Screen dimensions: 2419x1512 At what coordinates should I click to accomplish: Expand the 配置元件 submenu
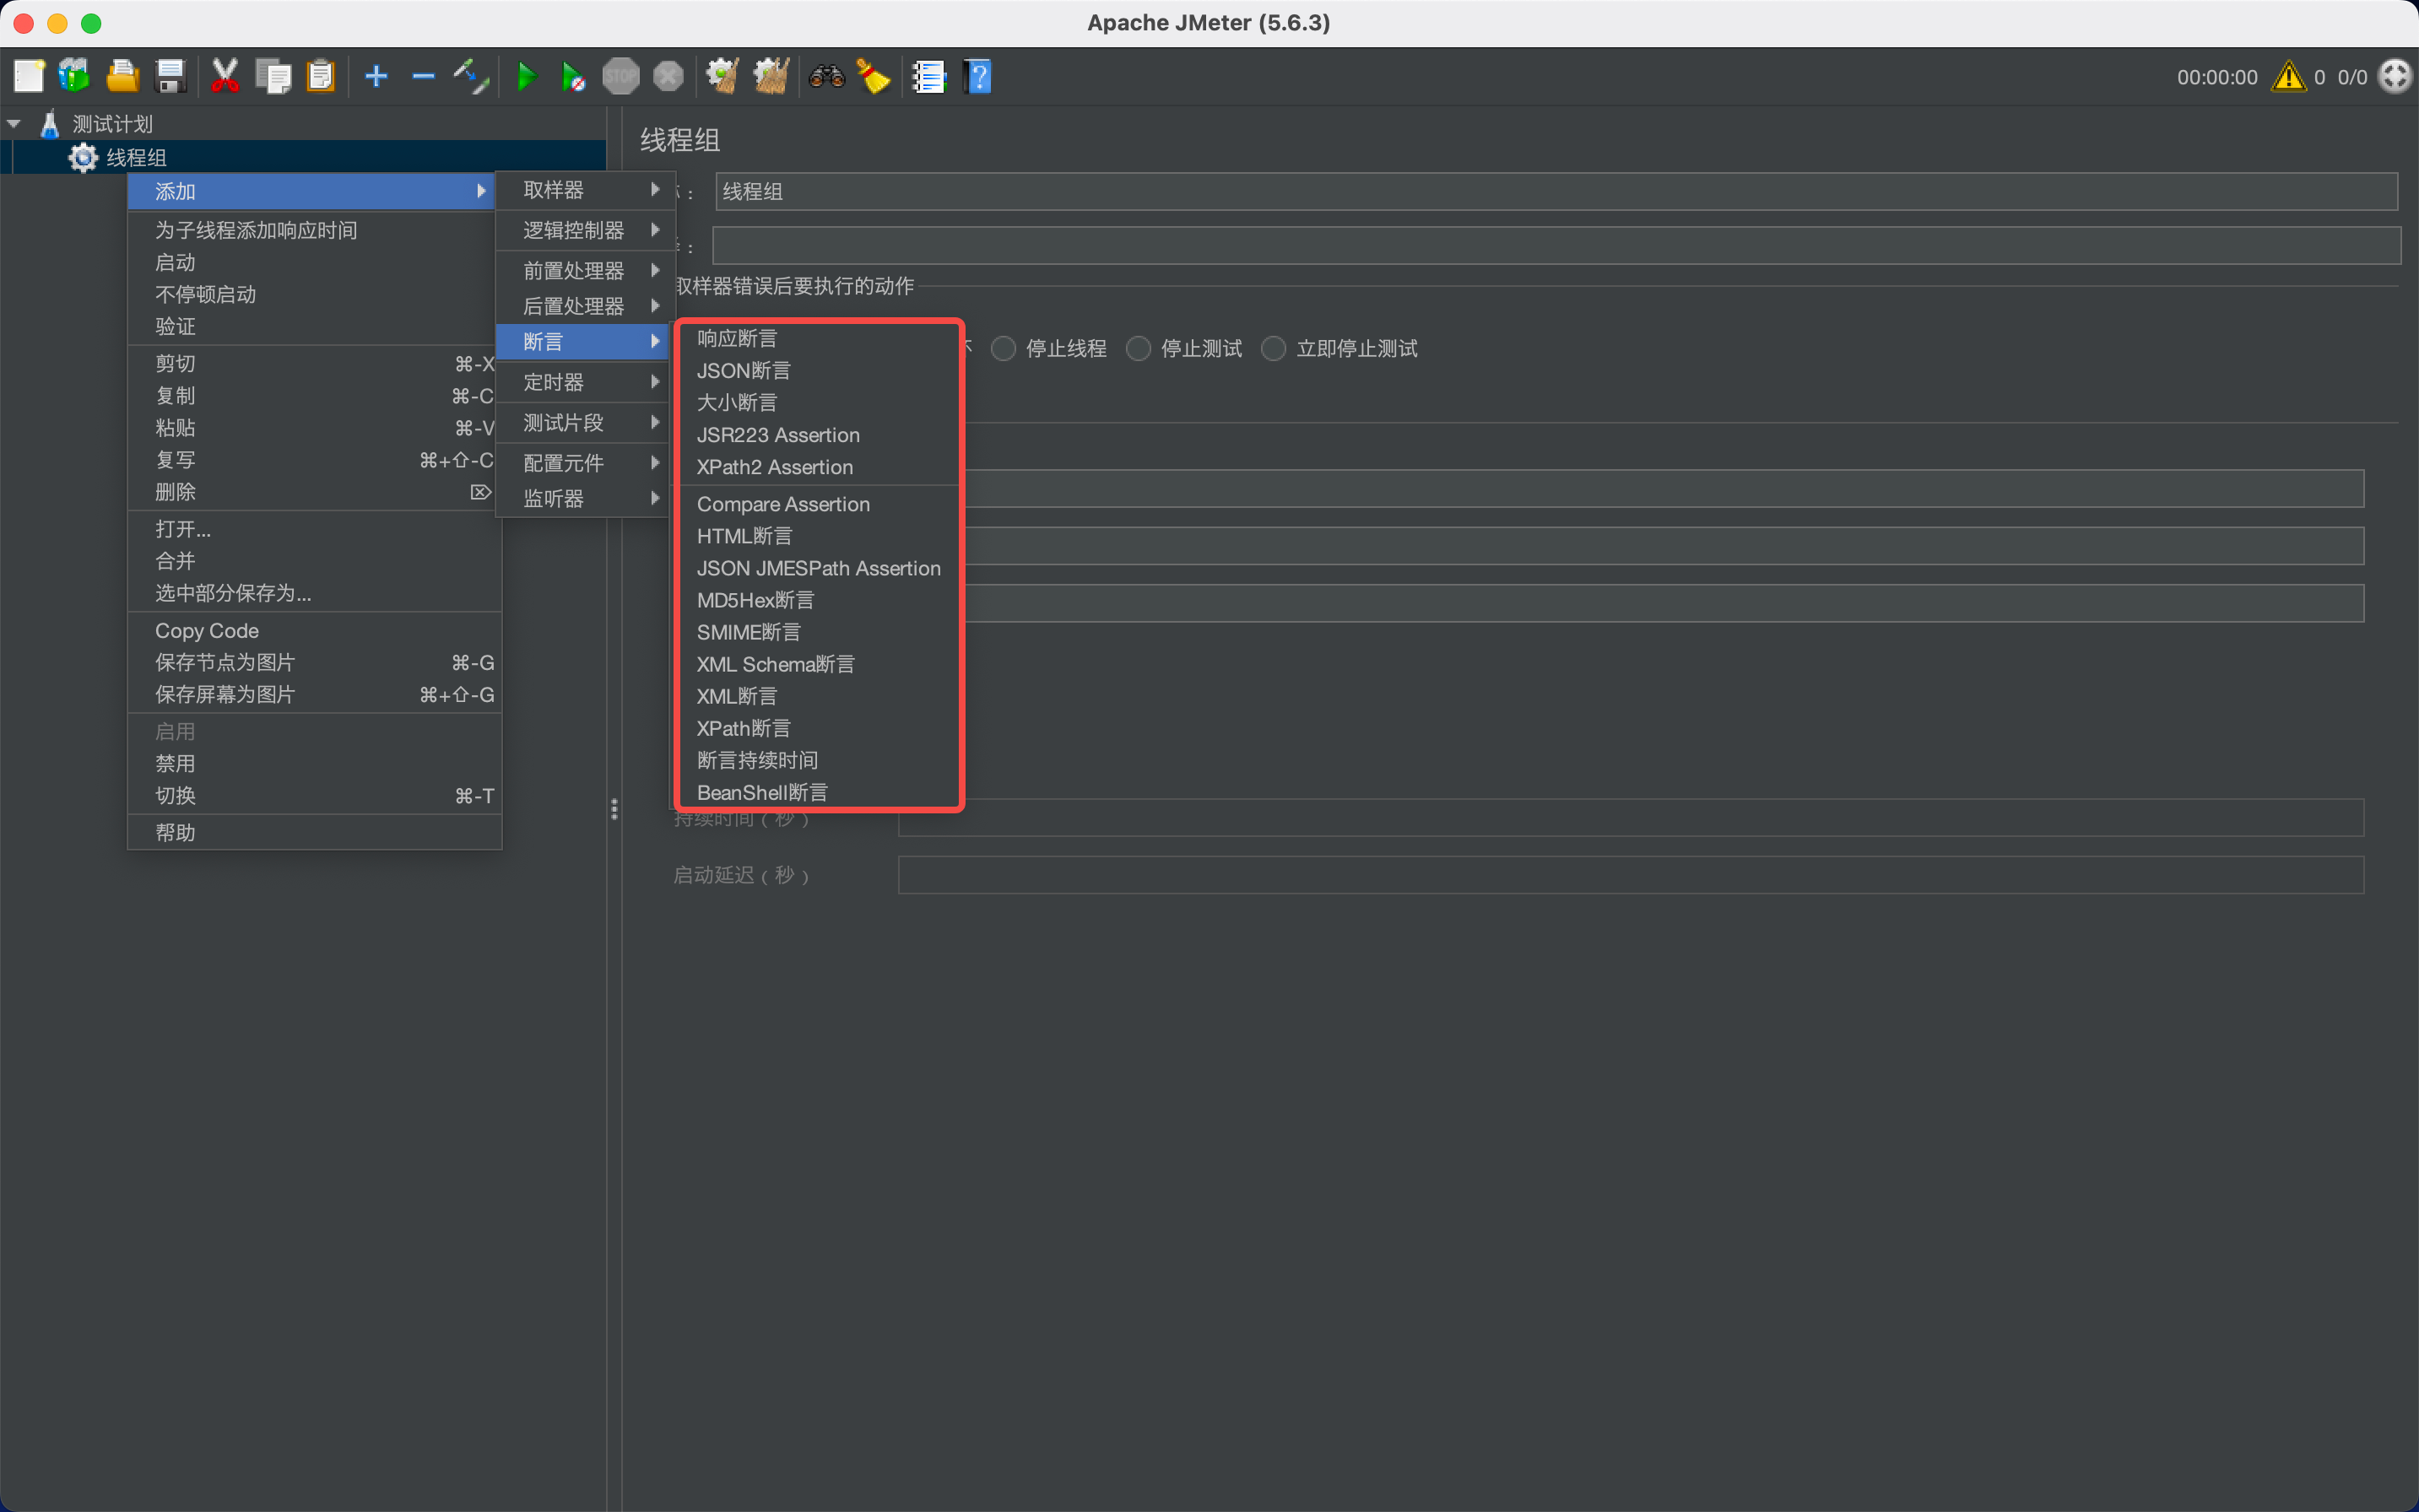click(x=583, y=462)
